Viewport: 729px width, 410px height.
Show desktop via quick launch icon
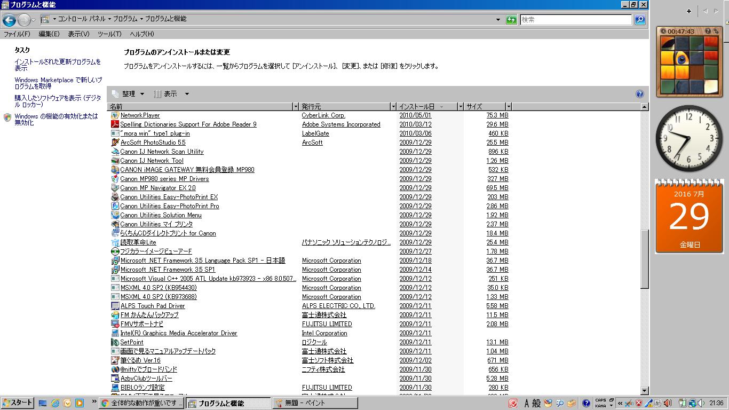[x=43, y=404]
